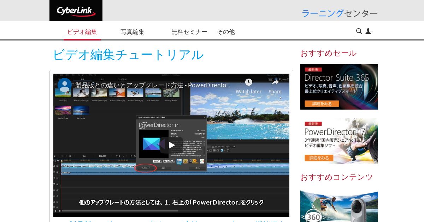Click the video channel avatar icon
Image resolution: width=424 pixels, height=222 pixels.
65,85
